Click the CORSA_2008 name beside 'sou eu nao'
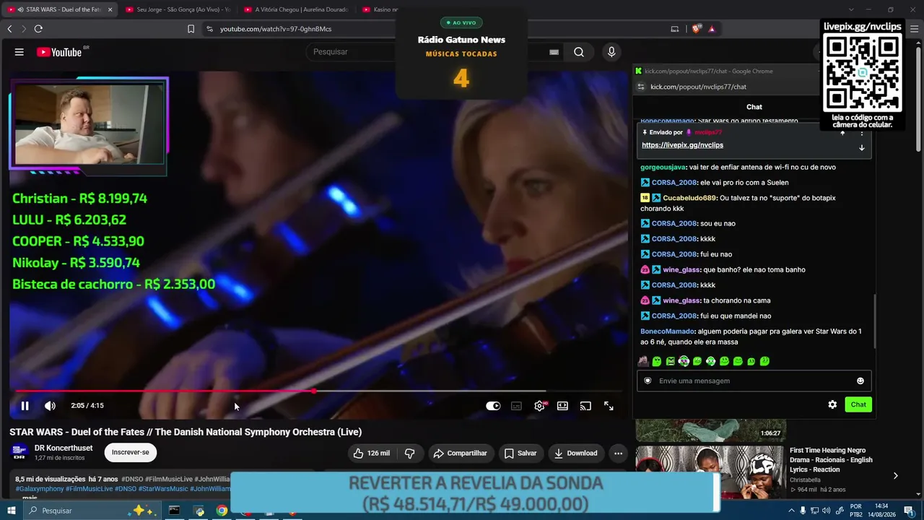The image size is (924, 520). click(674, 224)
